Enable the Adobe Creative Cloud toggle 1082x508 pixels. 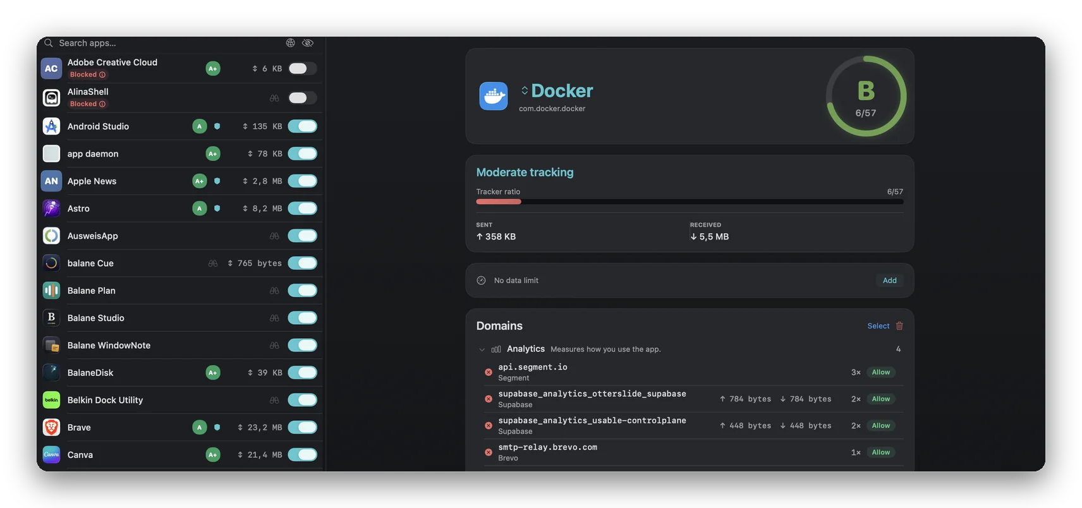click(x=302, y=68)
